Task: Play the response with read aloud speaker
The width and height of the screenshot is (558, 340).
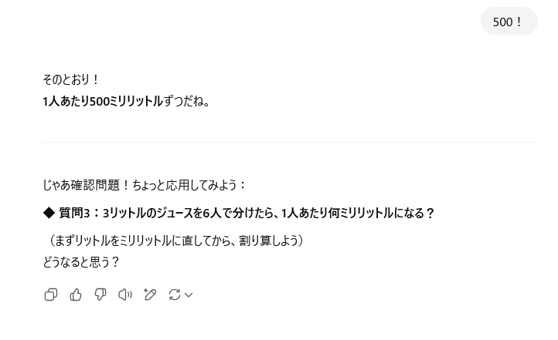Action: point(125,295)
